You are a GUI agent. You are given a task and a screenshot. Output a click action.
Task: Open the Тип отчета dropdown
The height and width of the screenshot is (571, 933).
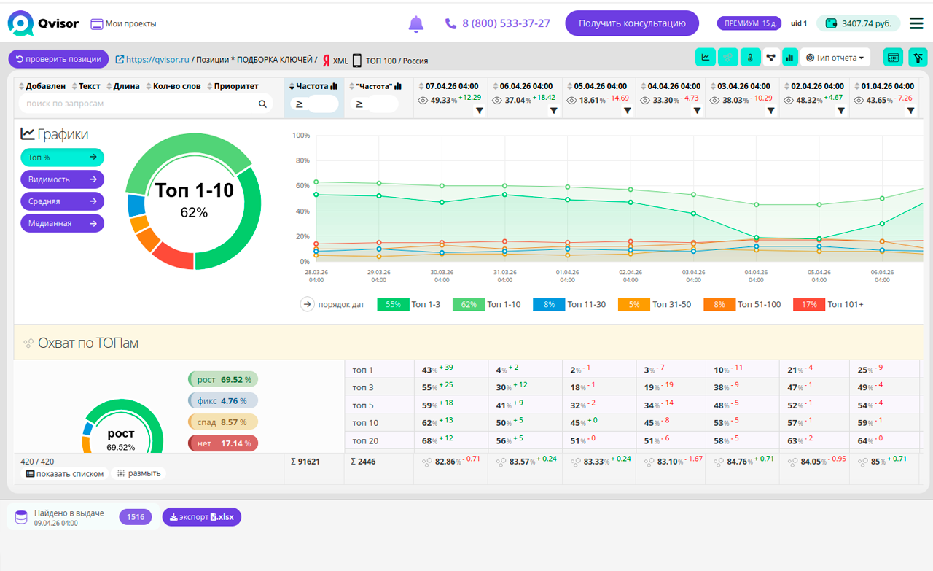click(835, 58)
